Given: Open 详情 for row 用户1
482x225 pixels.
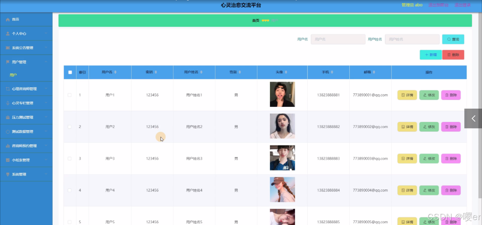Looking at the screenshot, I should [407, 95].
